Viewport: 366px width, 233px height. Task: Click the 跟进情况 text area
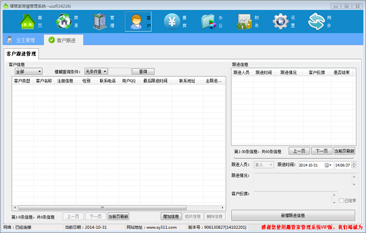tap(303, 181)
